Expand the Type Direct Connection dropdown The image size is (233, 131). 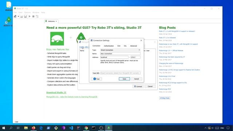[120, 50]
